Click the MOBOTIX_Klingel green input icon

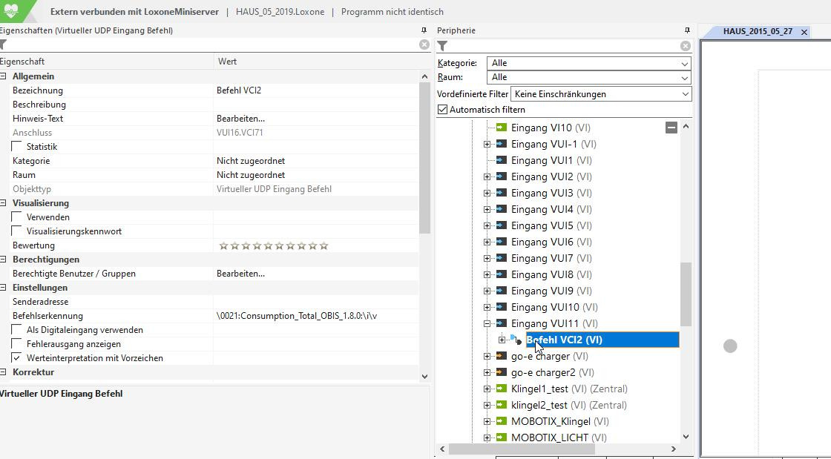pyautogui.click(x=502, y=421)
